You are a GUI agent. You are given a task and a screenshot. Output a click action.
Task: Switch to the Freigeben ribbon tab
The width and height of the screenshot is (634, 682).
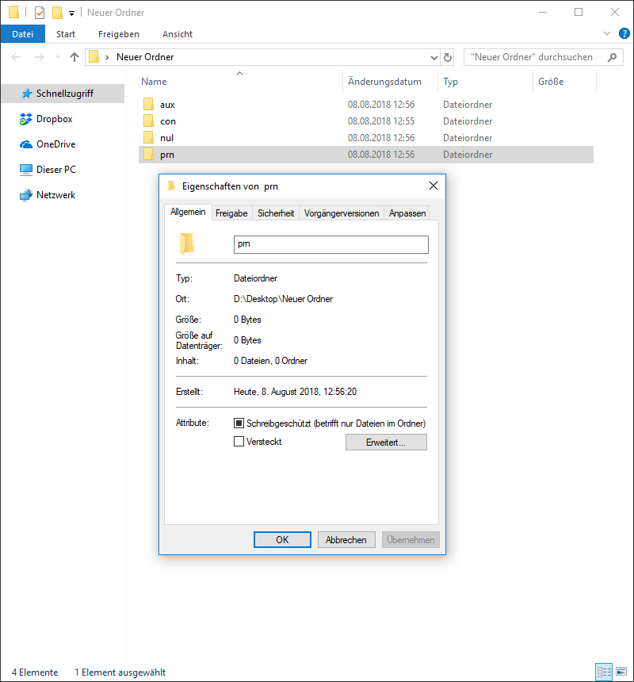pyautogui.click(x=119, y=34)
